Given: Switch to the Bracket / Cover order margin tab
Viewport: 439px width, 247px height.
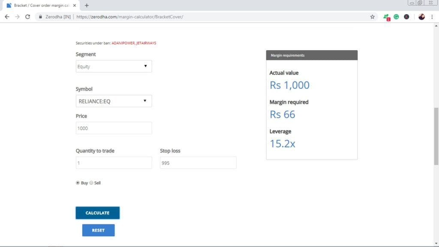Looking at the screenshot, I should [39, 6].
